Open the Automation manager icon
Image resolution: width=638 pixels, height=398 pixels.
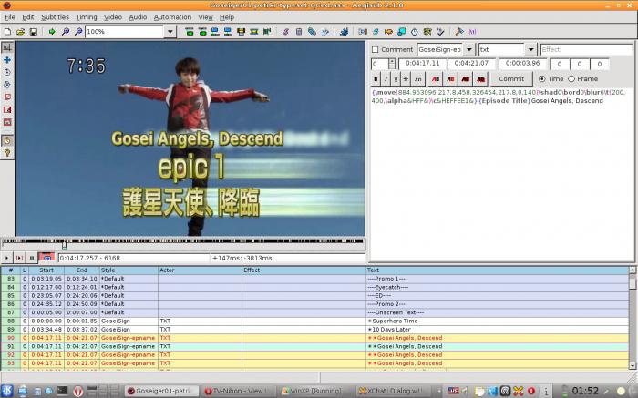(344, 31)
